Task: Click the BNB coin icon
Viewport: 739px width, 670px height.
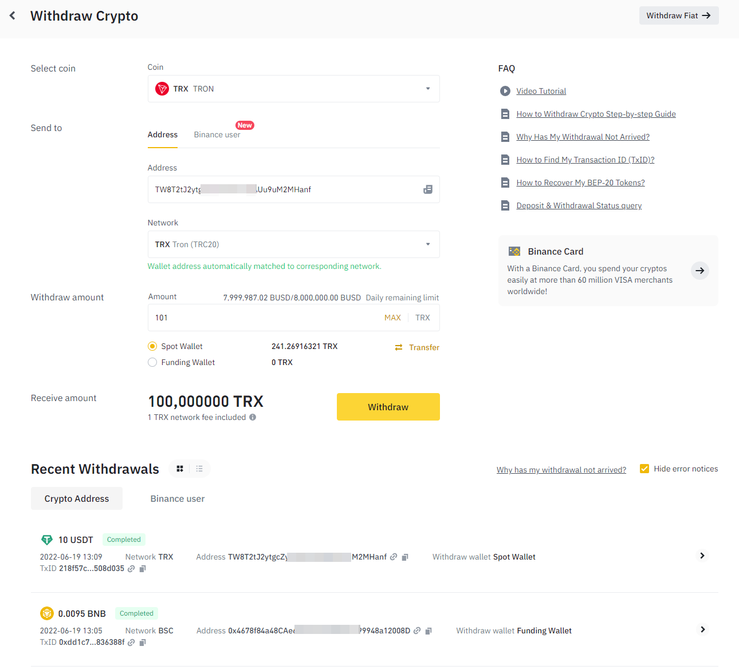Action: (47, 613)
